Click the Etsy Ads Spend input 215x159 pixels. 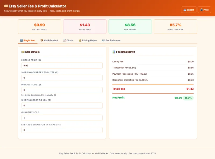pyautogui.click(x=62, y=130)
